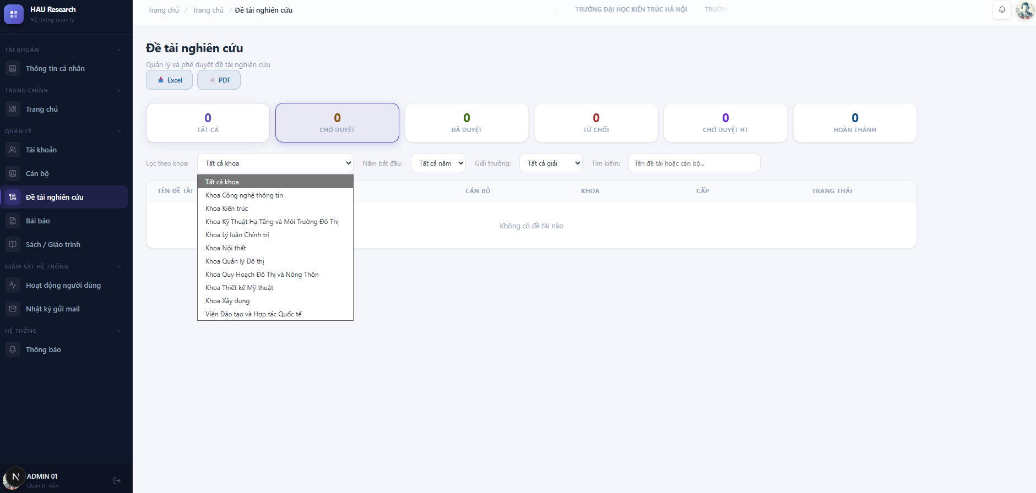Select Viện Đào tạo và Hợp tác Quốc tế
The height and width of the screenshot is (493, 1036).
275,314
